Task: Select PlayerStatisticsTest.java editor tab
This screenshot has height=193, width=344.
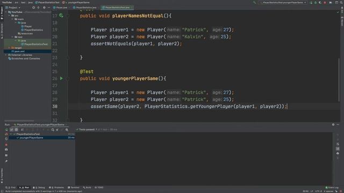Action: (117, 8)
